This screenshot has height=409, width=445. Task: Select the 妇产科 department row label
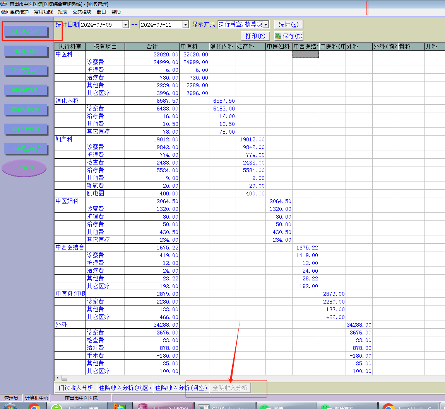(70, 139)
